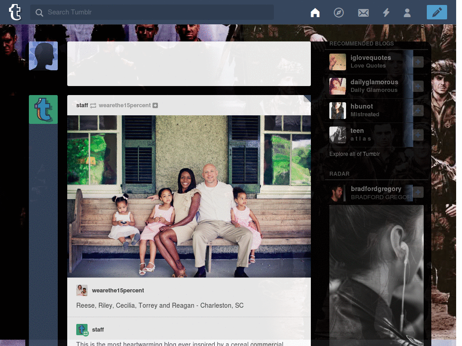Open the staff blog avatar beside post
The width and height of the screenshot is (462, 346).
(43, 109)
